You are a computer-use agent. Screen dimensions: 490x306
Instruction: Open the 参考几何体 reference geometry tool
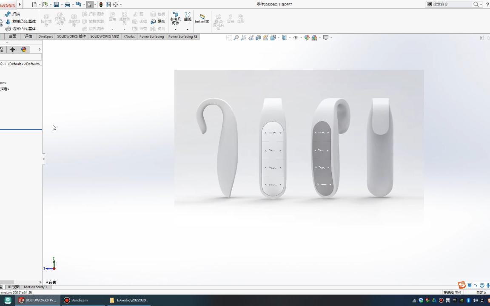[175, 20]
